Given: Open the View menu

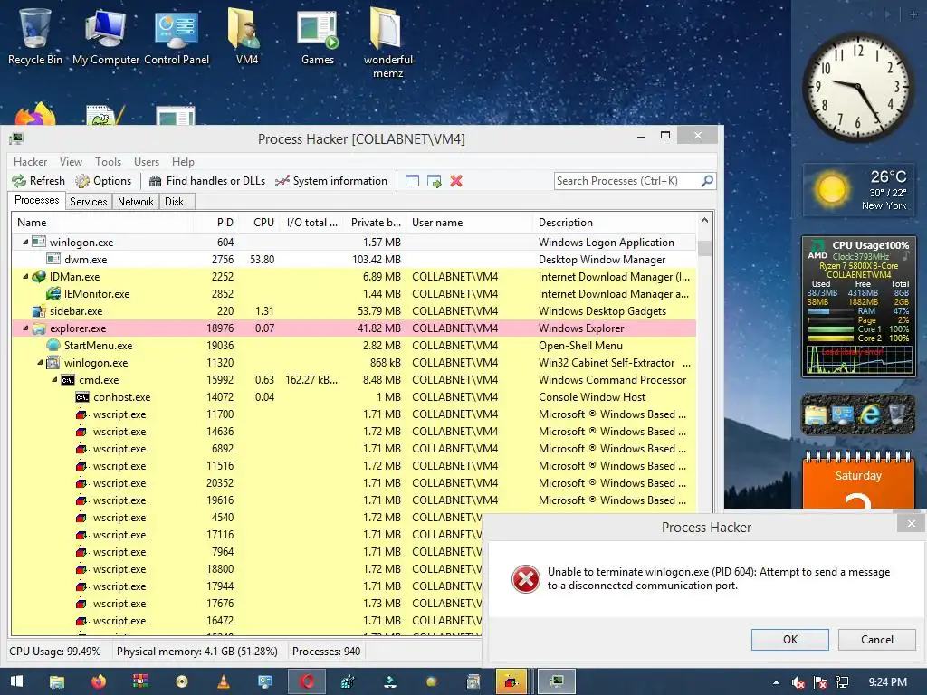Looking at the screenshot, I should (71, 161).
